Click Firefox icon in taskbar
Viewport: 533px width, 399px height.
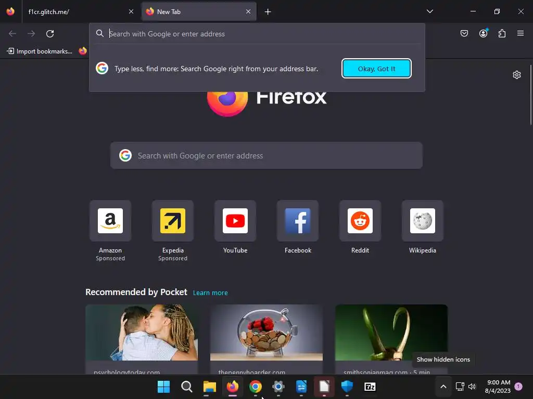pyautogui.click(x=233, y=387)
